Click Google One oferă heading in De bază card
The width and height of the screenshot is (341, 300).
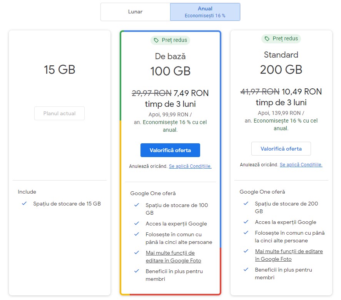[x=153, y=194]
